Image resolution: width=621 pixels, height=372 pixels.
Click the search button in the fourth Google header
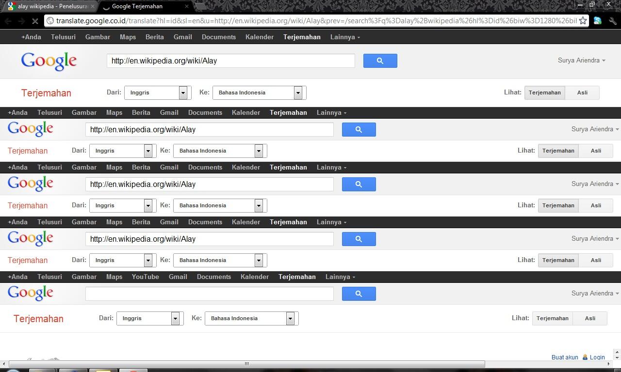pyautogui.click(x=359, y=239)
